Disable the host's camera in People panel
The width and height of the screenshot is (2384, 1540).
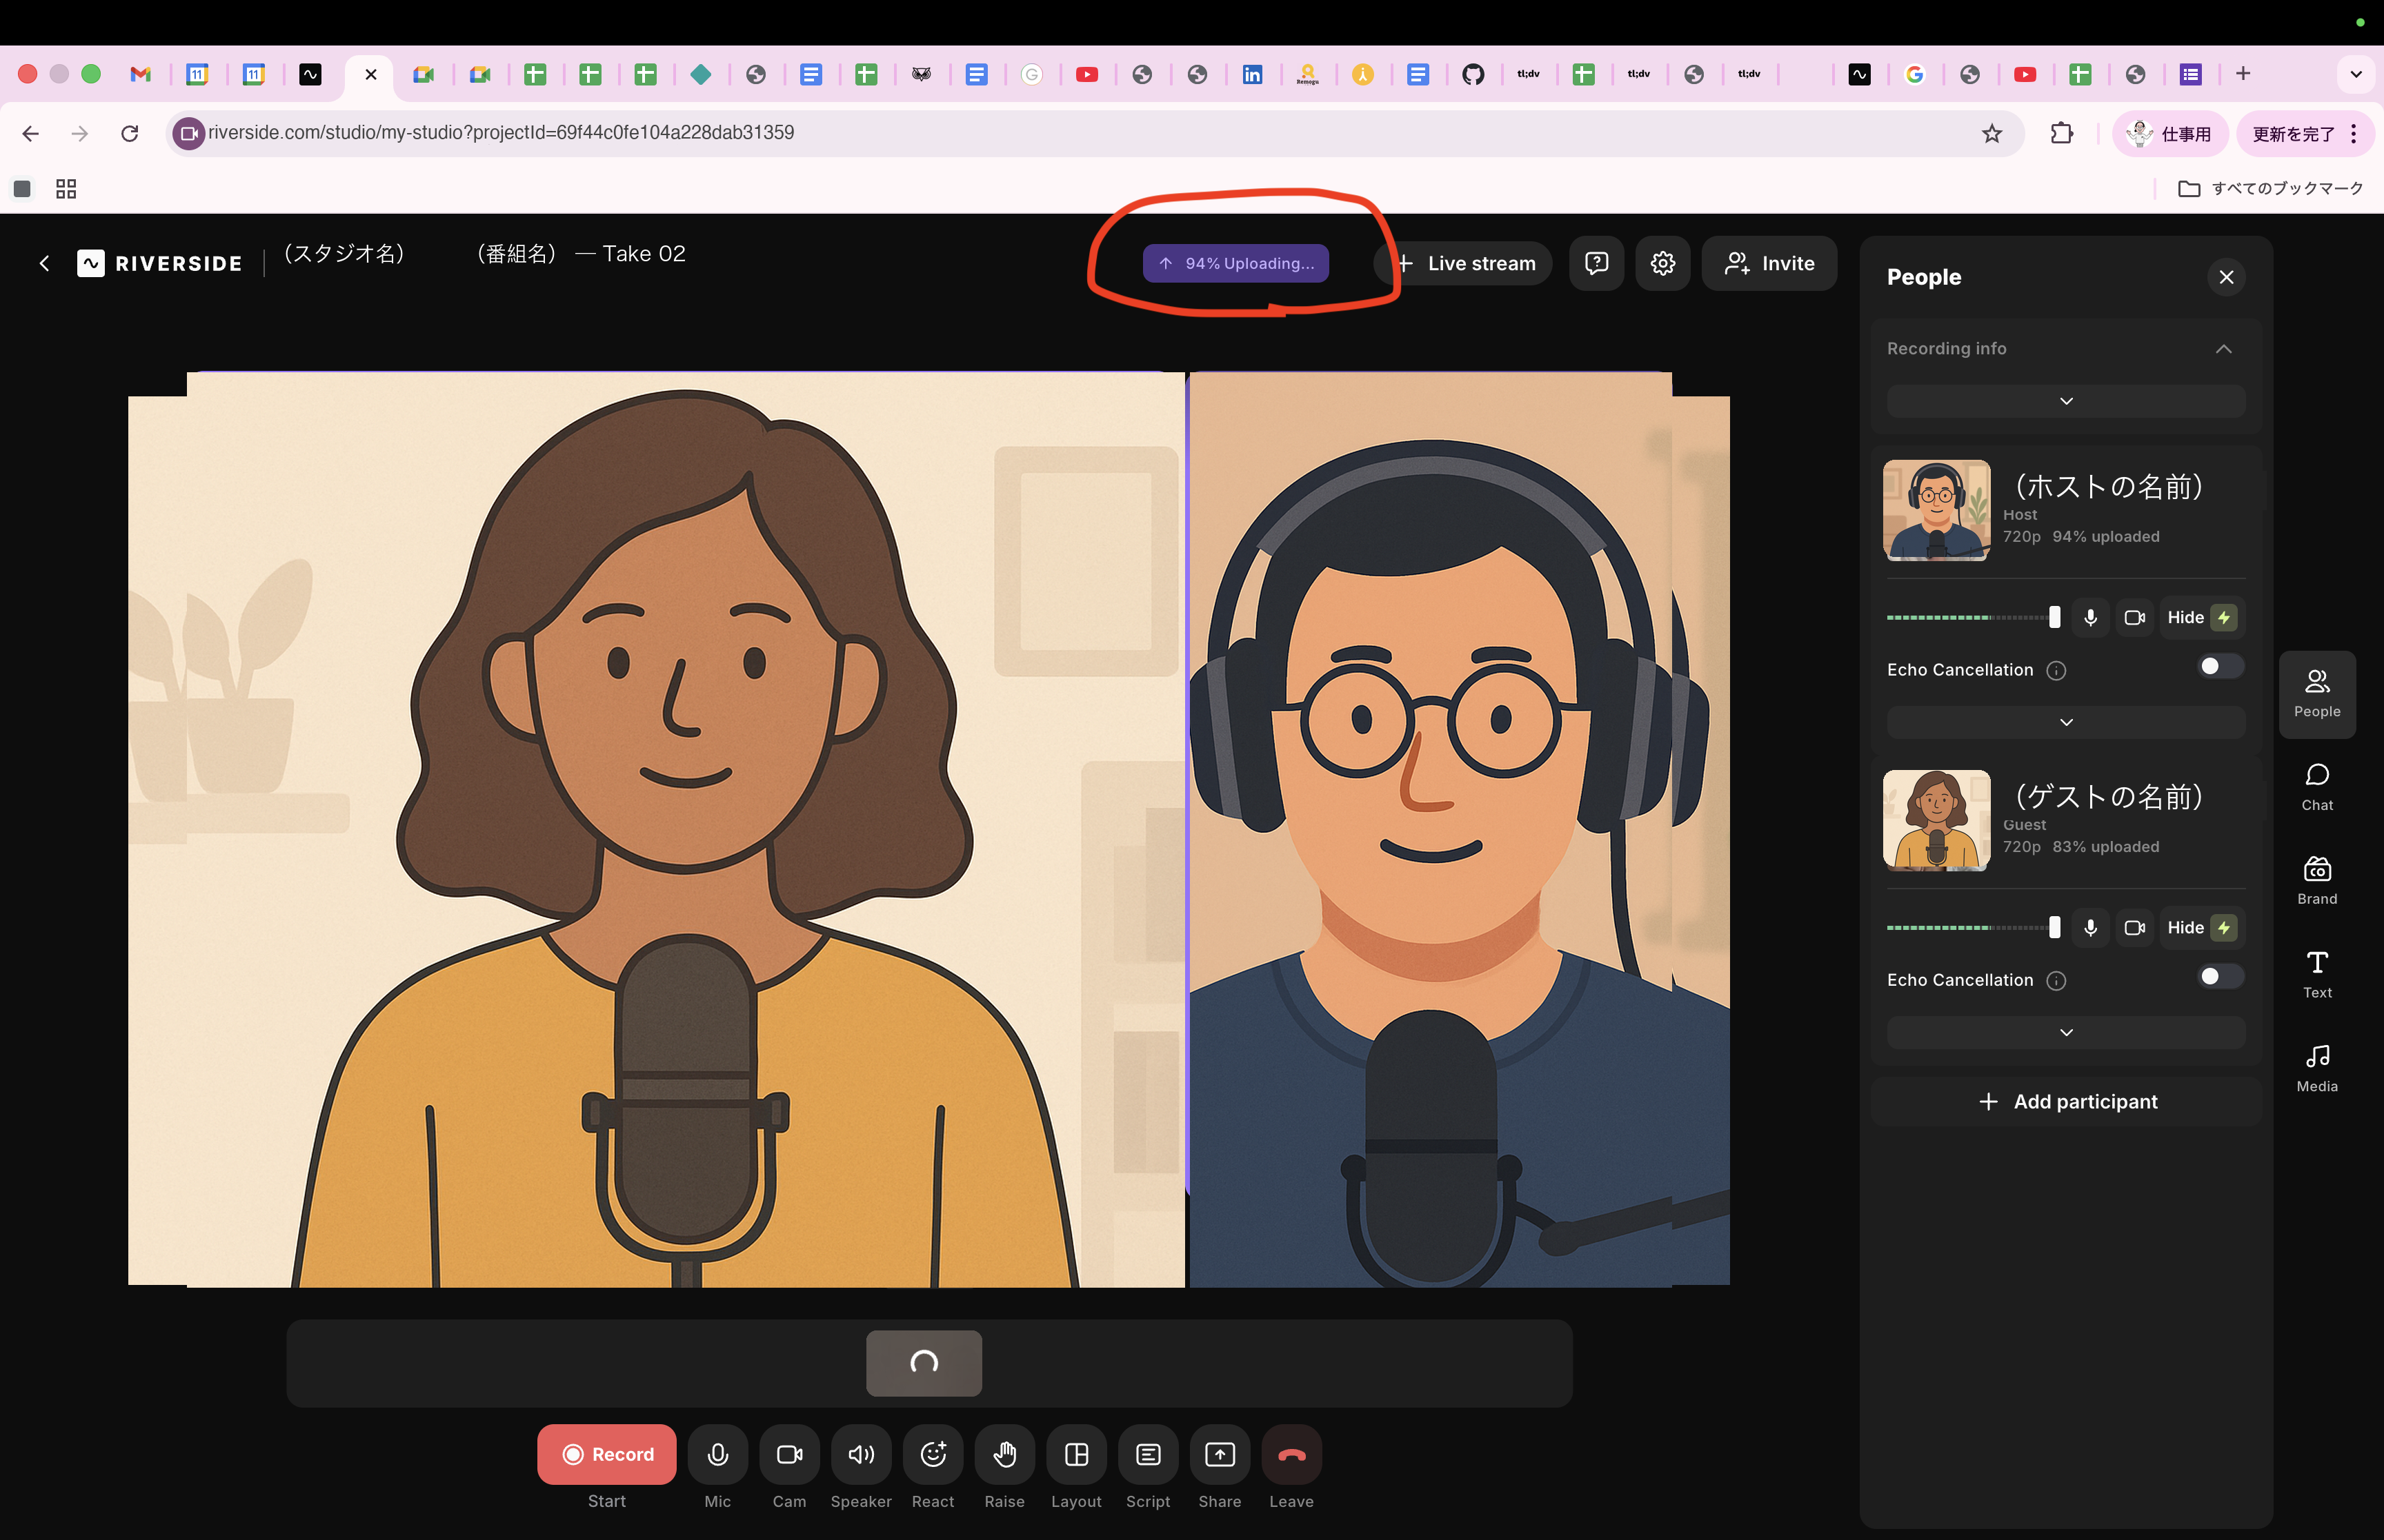[2134, 617]
